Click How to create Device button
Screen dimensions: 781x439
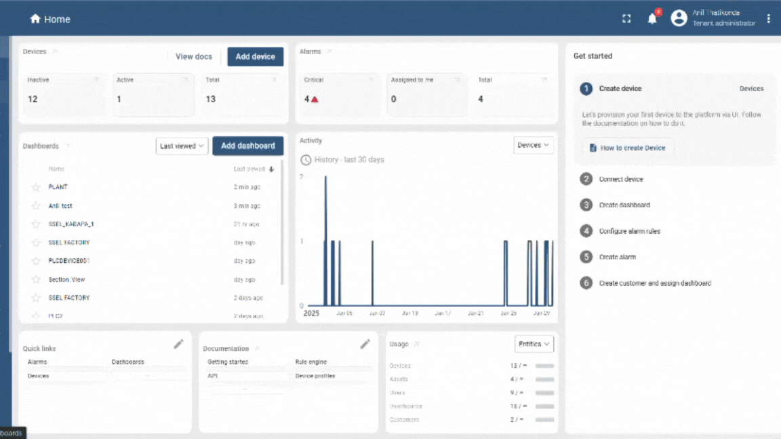click(x=627, y=148)
